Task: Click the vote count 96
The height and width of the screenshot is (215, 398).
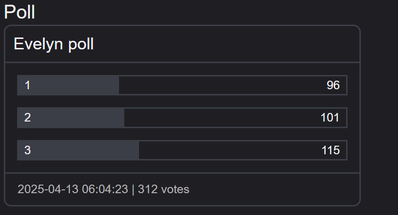Action: point(333,85)
